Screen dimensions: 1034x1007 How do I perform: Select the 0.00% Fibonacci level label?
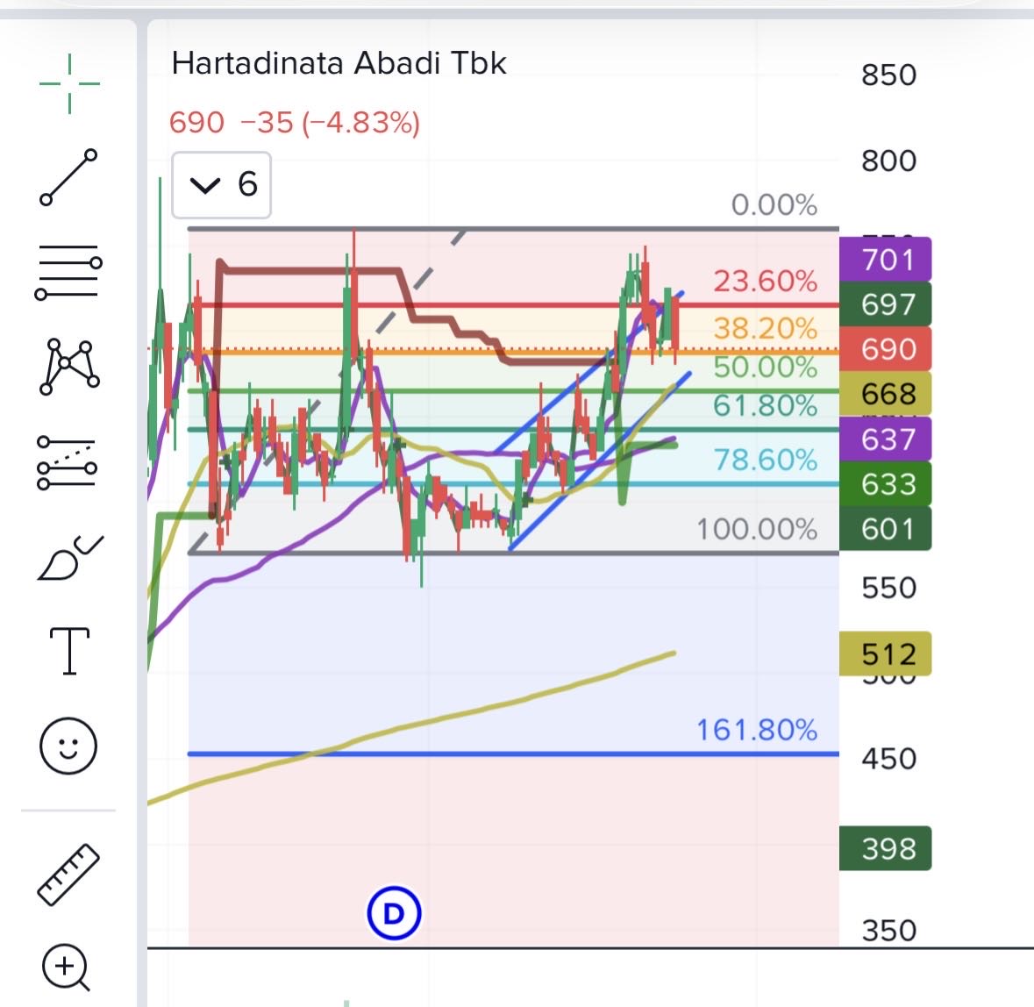[774, 205]
